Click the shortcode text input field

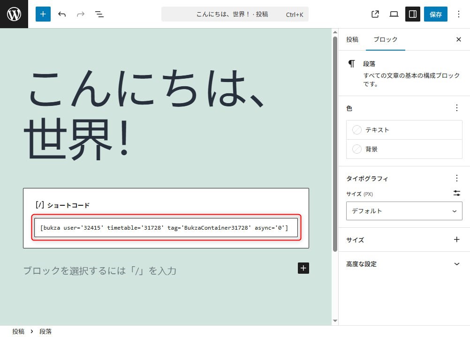point(166,228)
